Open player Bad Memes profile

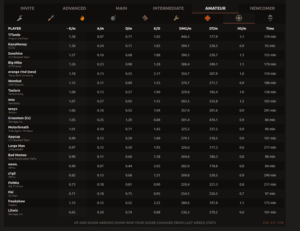[17, 155]
